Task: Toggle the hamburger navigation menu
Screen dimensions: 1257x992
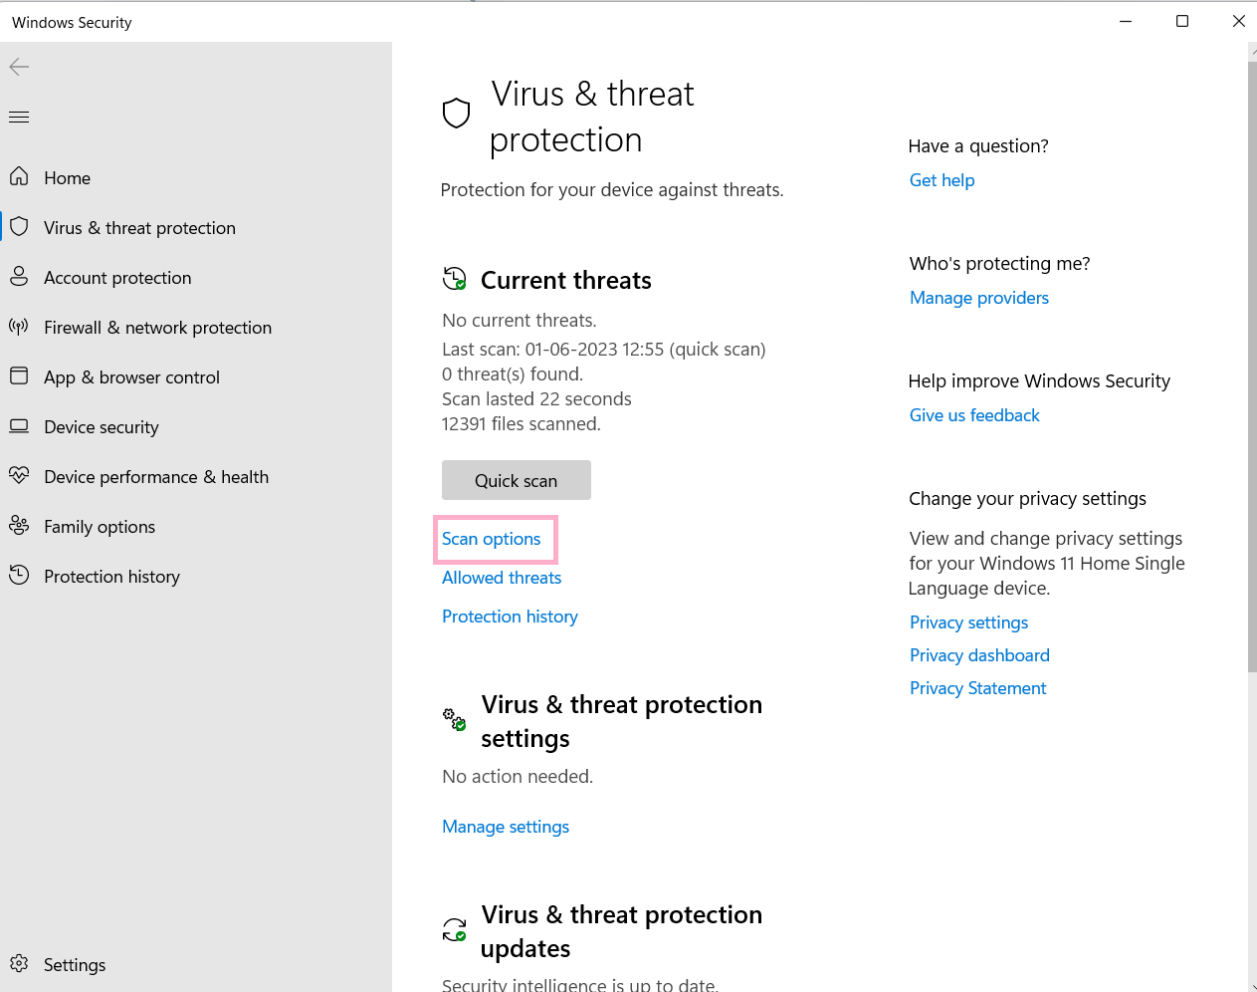Action: tap(19, 118)
